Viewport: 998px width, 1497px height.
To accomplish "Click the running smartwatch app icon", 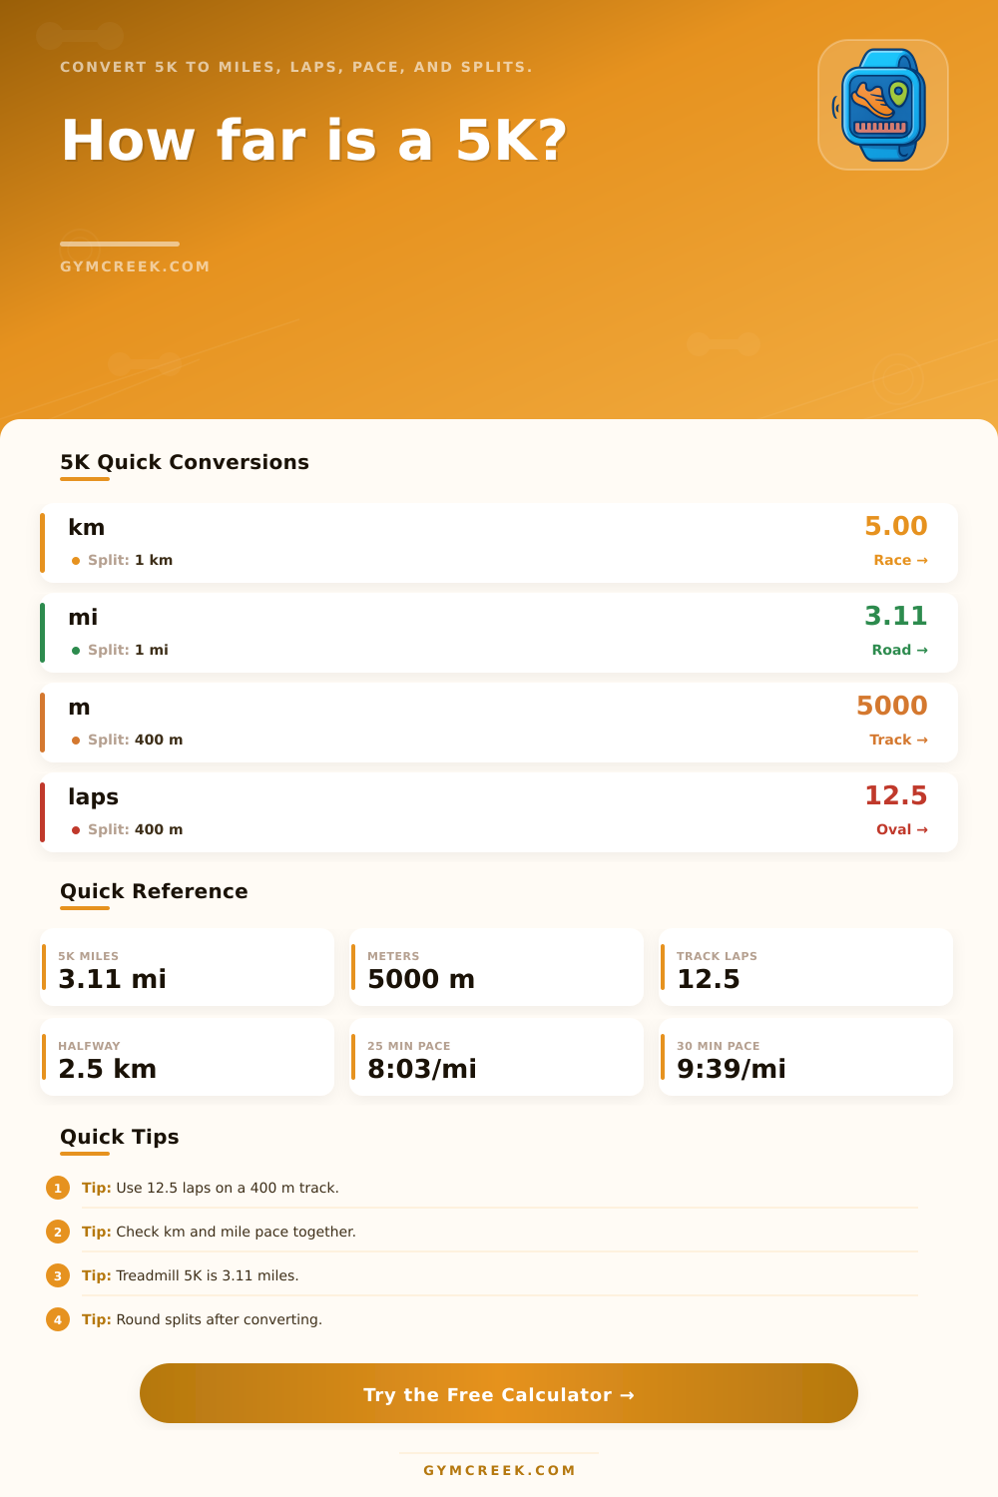I will click(883, 105).
